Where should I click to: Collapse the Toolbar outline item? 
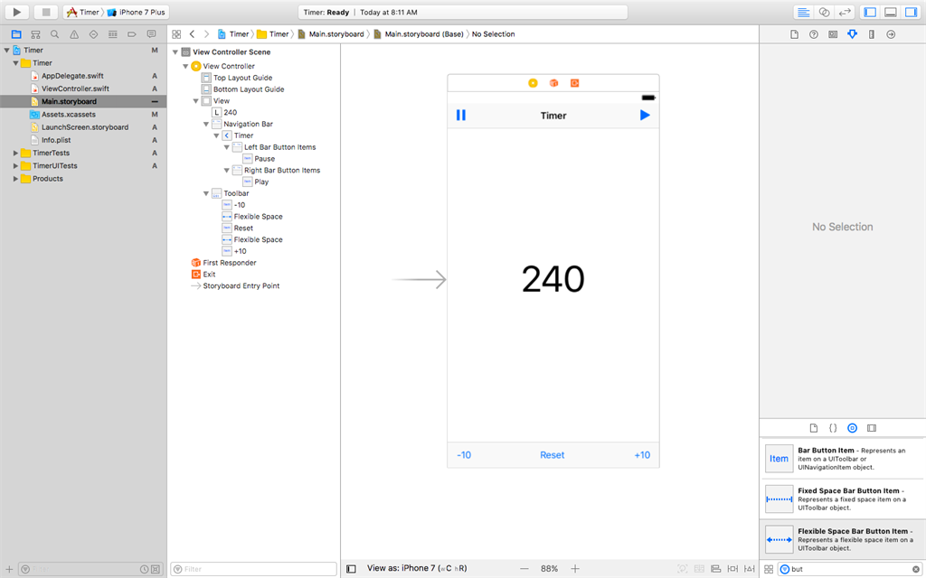tap(206, 193)
